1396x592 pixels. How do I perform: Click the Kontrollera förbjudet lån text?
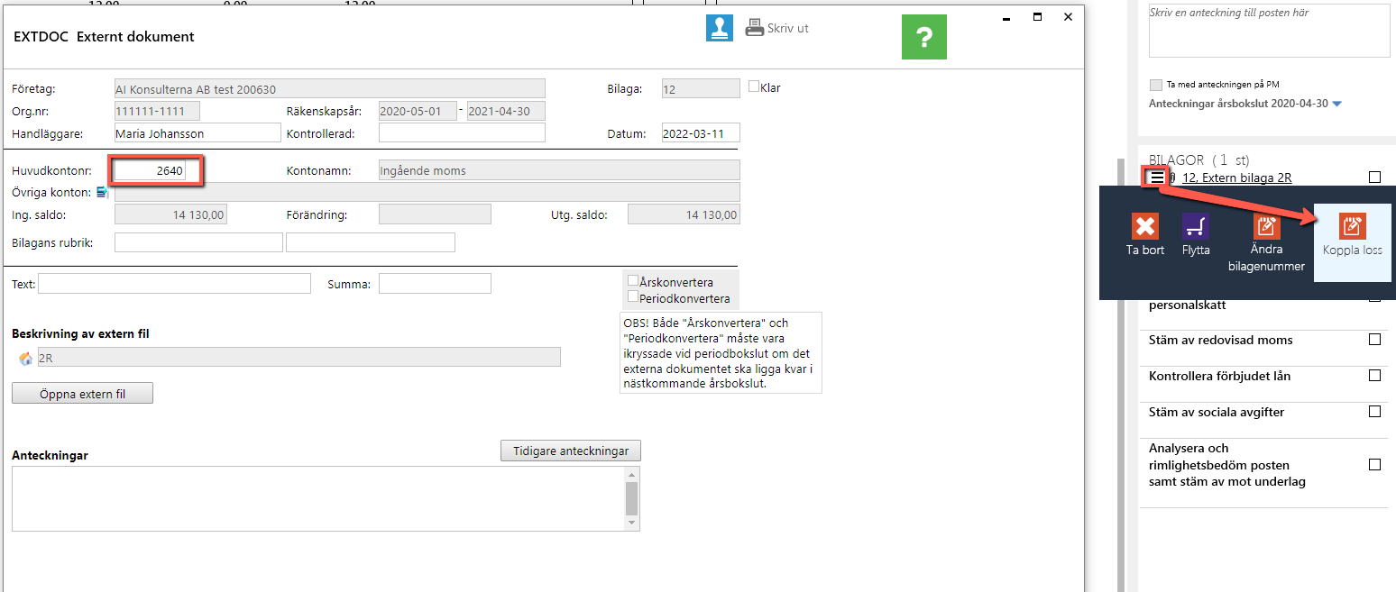(x=1219, y=376)
